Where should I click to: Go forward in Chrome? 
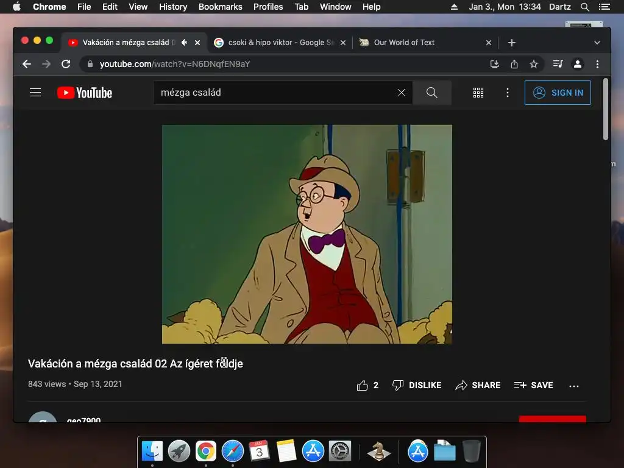46,64
